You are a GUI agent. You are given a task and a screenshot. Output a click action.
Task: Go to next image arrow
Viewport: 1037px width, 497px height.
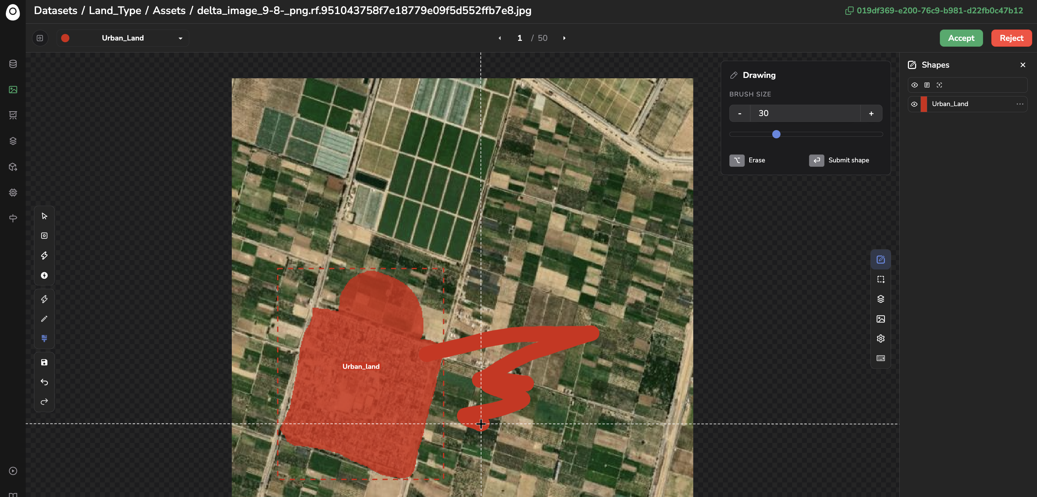pos(564,38)
